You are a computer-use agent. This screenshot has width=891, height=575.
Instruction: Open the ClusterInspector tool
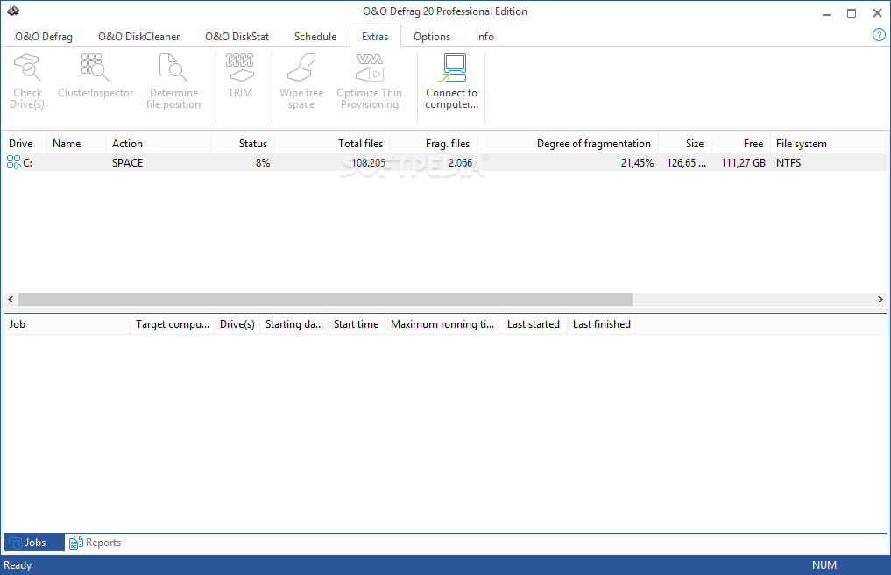point(95,77)
